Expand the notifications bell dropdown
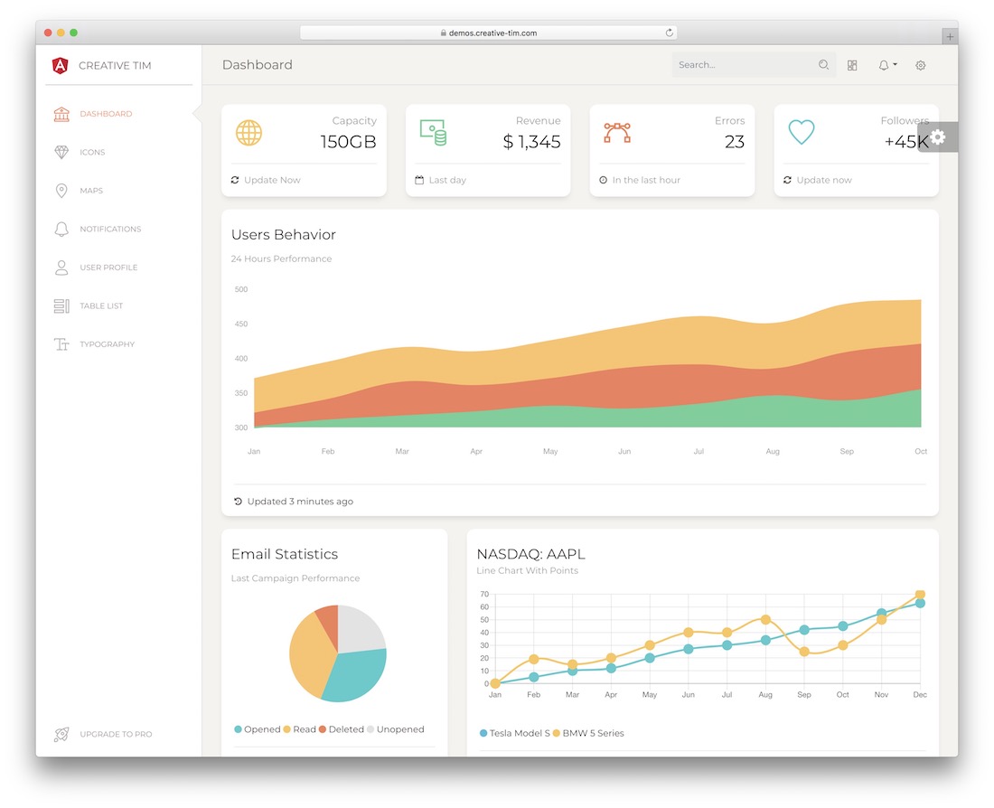Screen dimensions: 994x808 [x=886, y=65]
